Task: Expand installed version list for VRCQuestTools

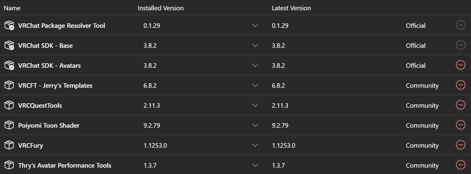Action: click(x=255, y=105)
